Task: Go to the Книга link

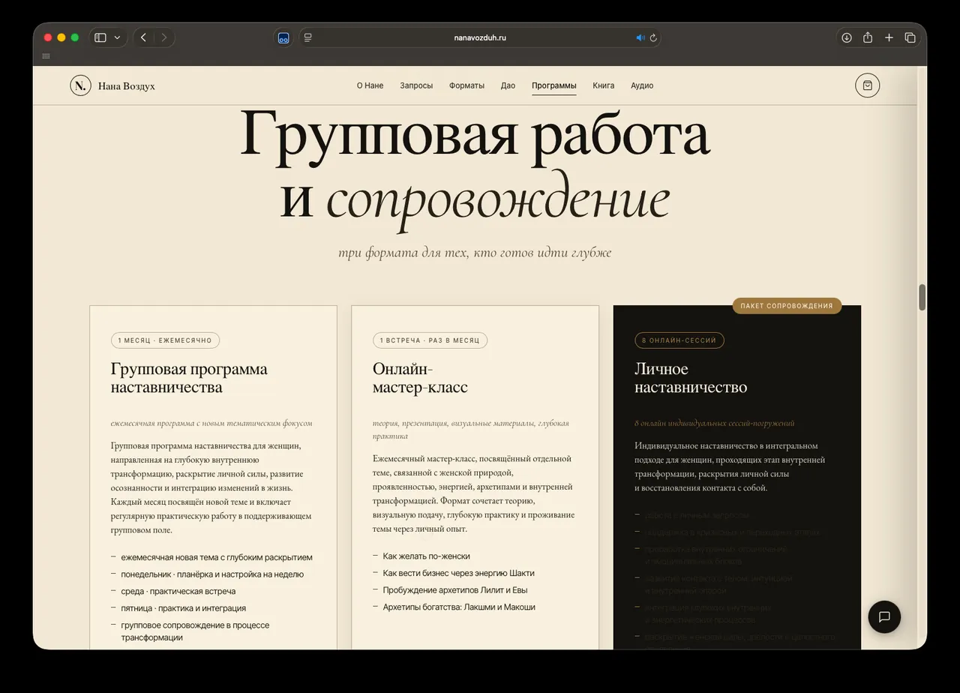Action: click(x=604, y=85)
